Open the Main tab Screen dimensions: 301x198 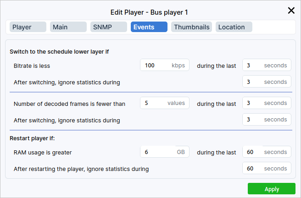(68, 27)
